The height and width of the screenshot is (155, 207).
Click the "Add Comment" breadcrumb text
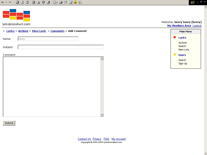coord(77,31)
